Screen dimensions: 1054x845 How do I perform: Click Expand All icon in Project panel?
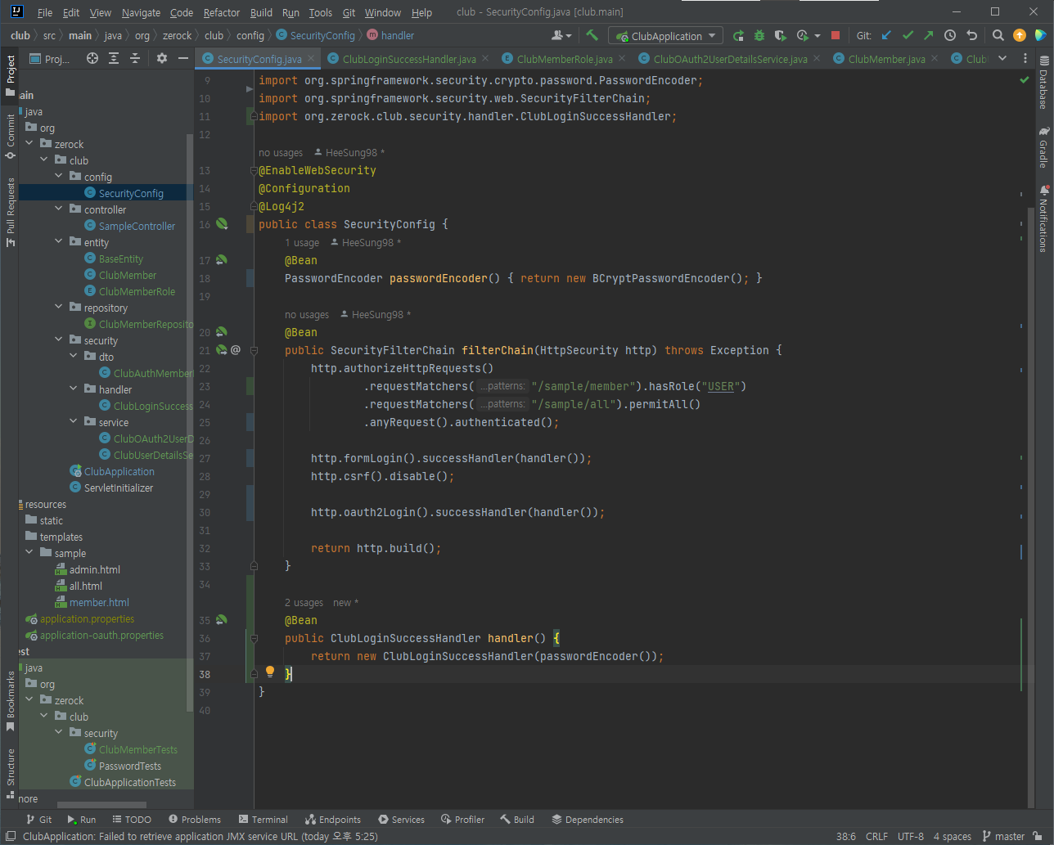(114, 58)
